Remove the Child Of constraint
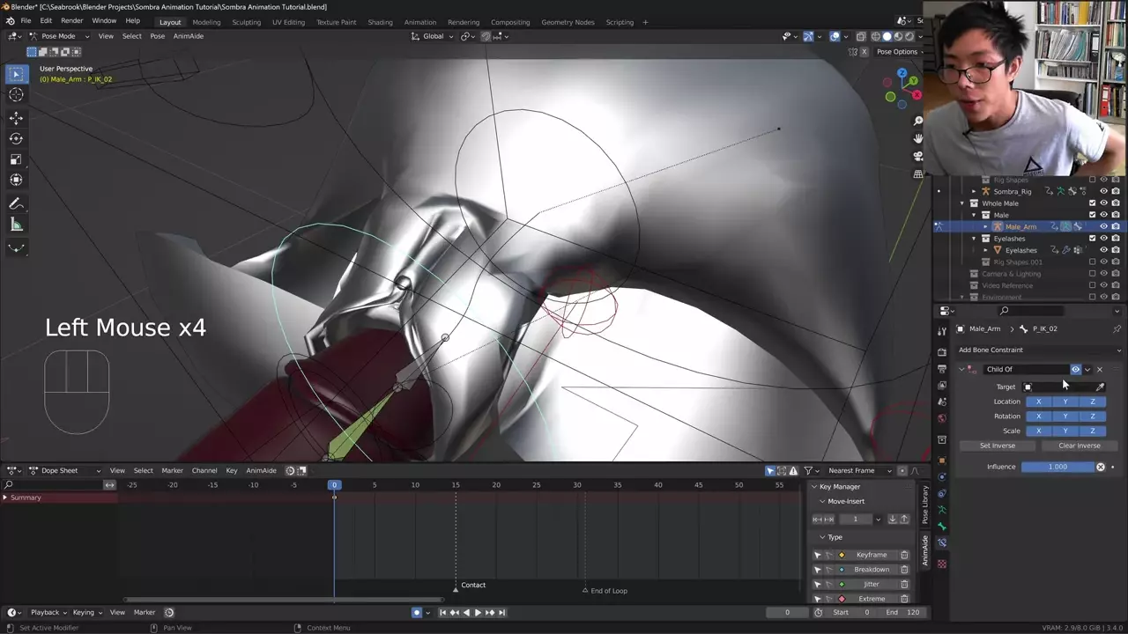Image resolution: width=1128 pixels, height=634 pixels. (1100, 369)
